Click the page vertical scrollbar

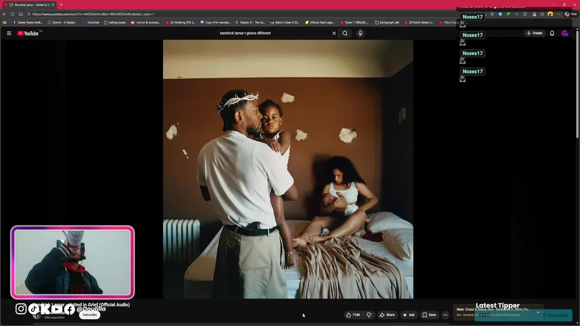coord(577,84)
